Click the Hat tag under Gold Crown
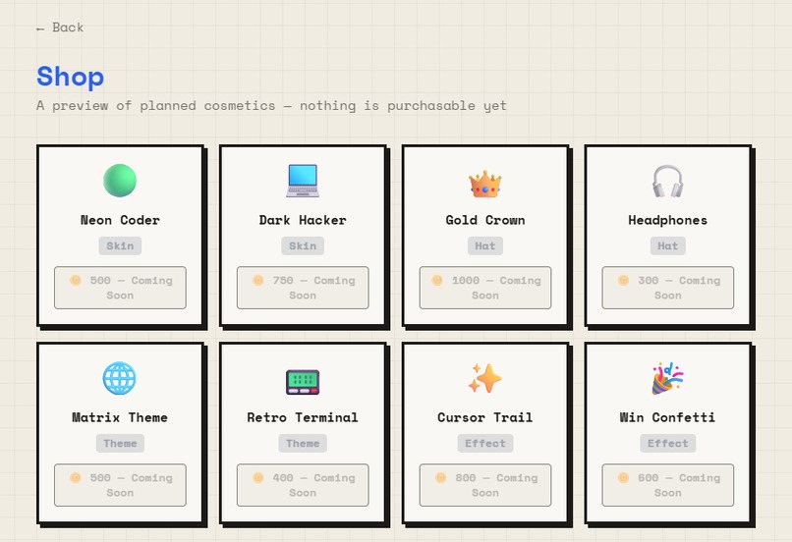This screenshot has width=792, height=542. coord(485,245)
